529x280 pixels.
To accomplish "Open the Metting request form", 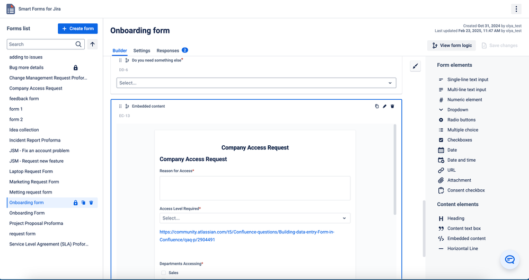I will [x=31, y=192].
